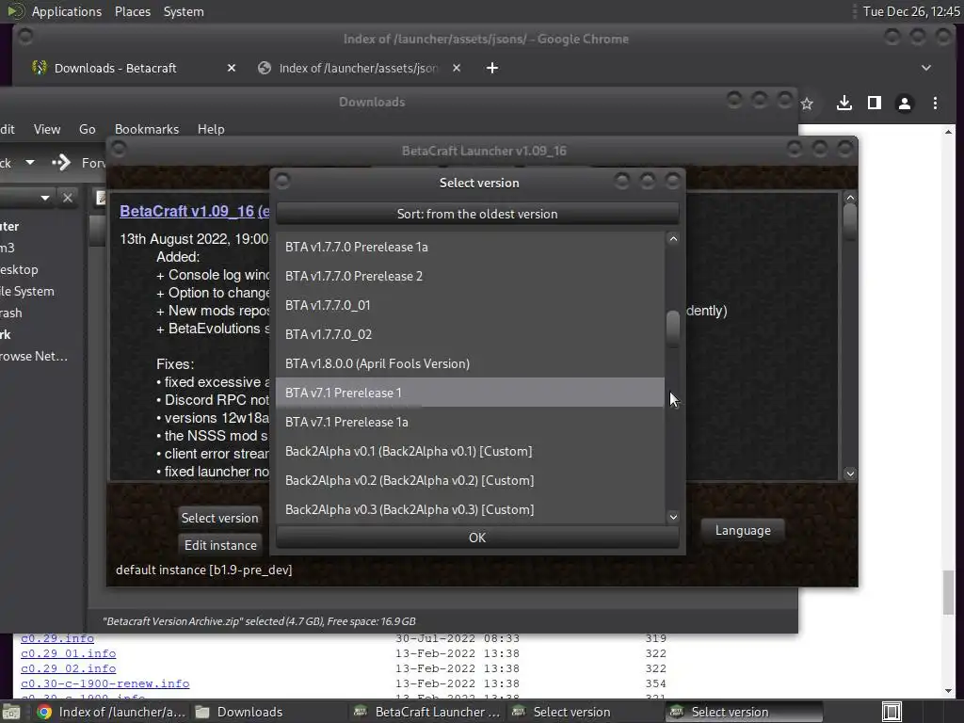Viewport: 964px width, 723px height.
Task: Click workspace switcher icon in taskbar
Action: tap(892, 712)
